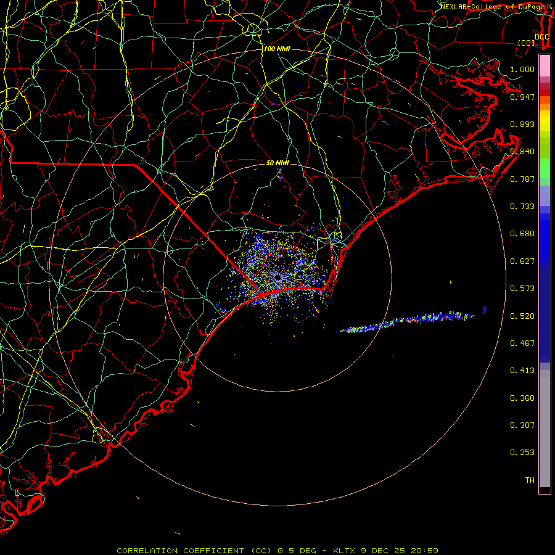
Task: Pick the pink swatch on color bar
Action: (x=545, y=66)
